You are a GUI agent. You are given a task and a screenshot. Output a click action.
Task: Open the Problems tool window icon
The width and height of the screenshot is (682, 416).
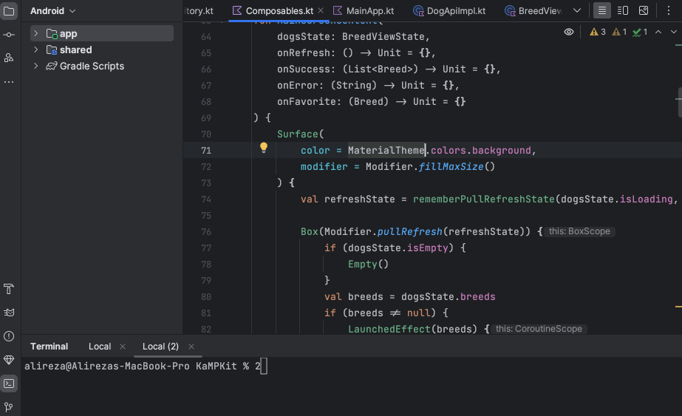(x=9, y=336)
